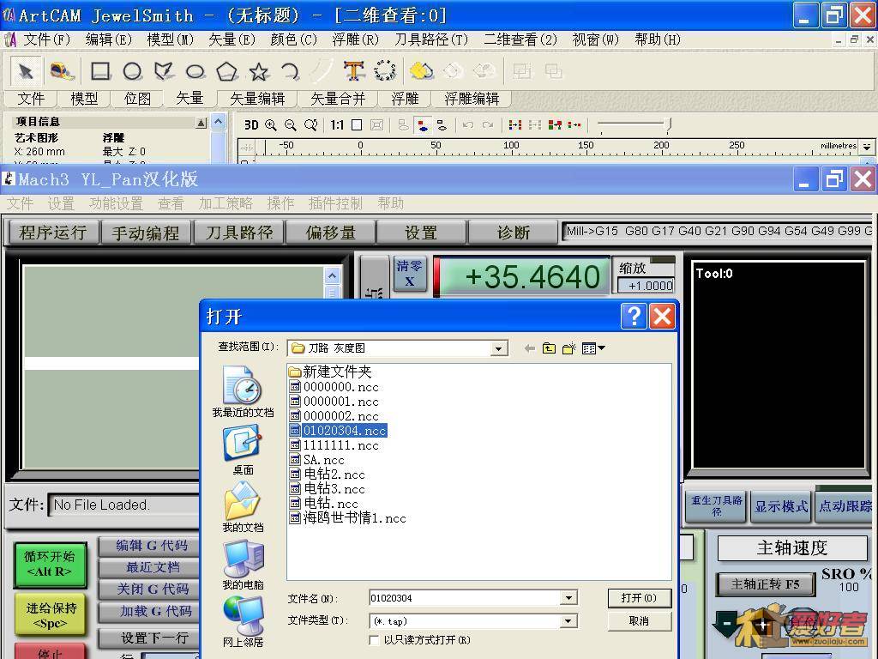The image size is (878, 659).
Task: Select the arrow selection tool in ArtCAM
Action: 26,71
